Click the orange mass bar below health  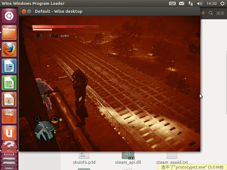[42, 30]
